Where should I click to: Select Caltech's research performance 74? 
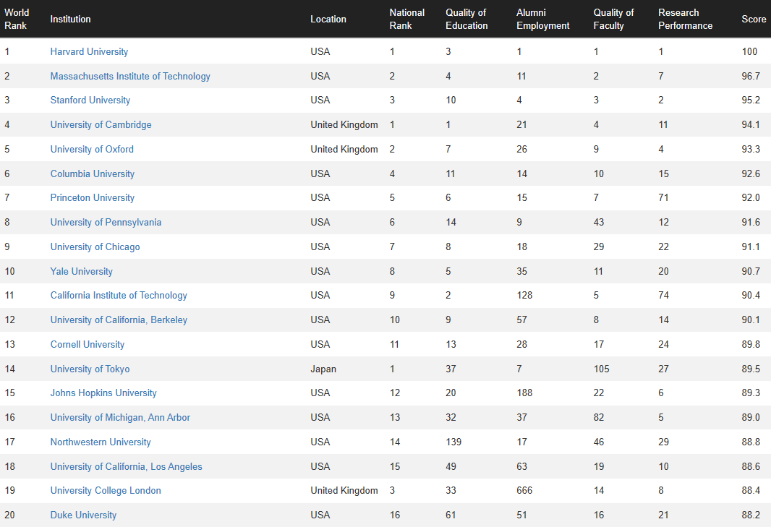pyautogui.click(x=664, y=296)
